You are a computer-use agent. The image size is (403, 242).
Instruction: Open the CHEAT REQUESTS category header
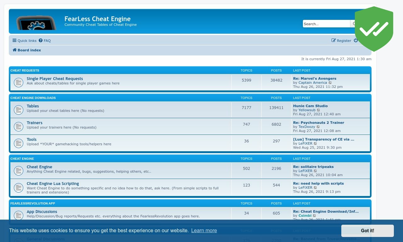25,71
